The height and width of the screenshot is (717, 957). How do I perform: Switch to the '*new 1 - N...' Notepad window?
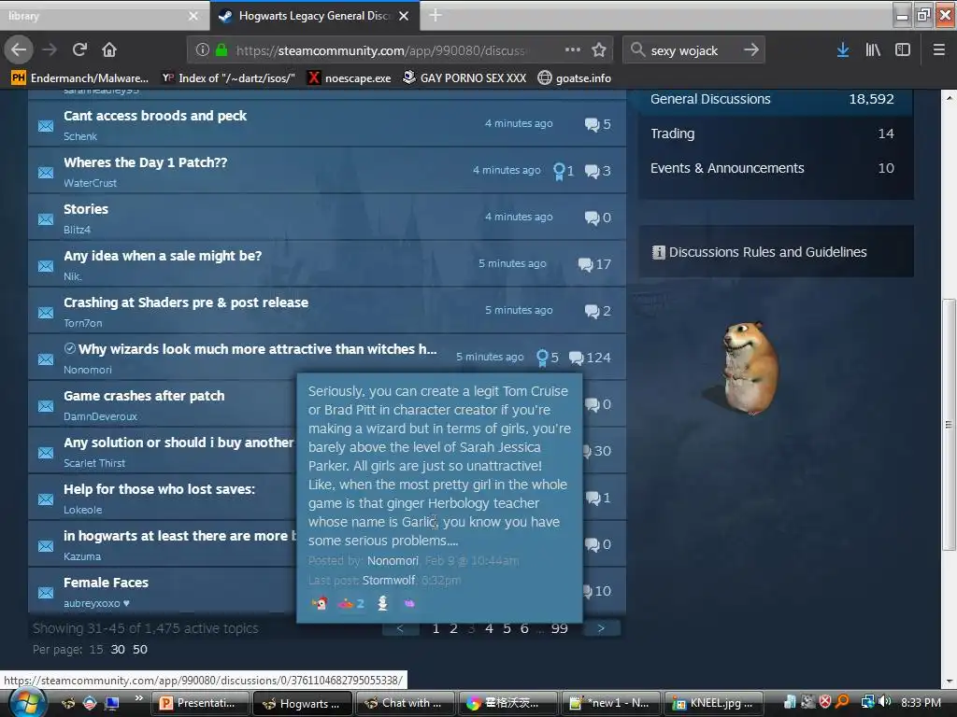[611, 703]
